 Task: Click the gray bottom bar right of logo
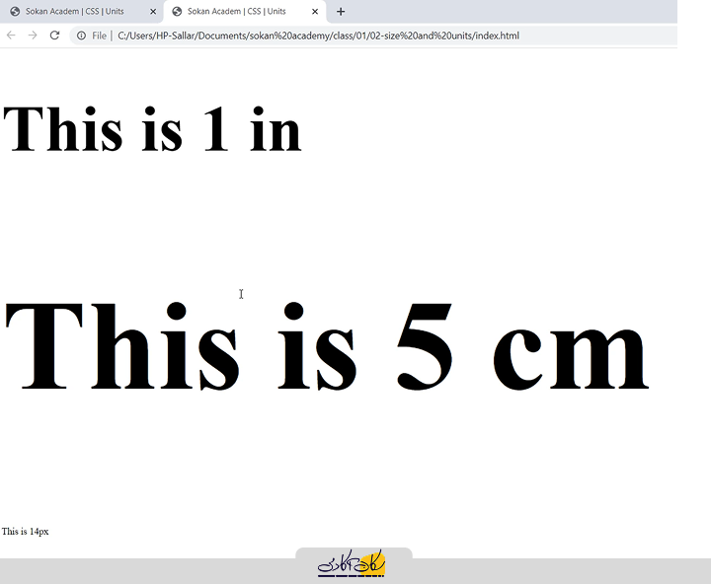click(553, 571)
